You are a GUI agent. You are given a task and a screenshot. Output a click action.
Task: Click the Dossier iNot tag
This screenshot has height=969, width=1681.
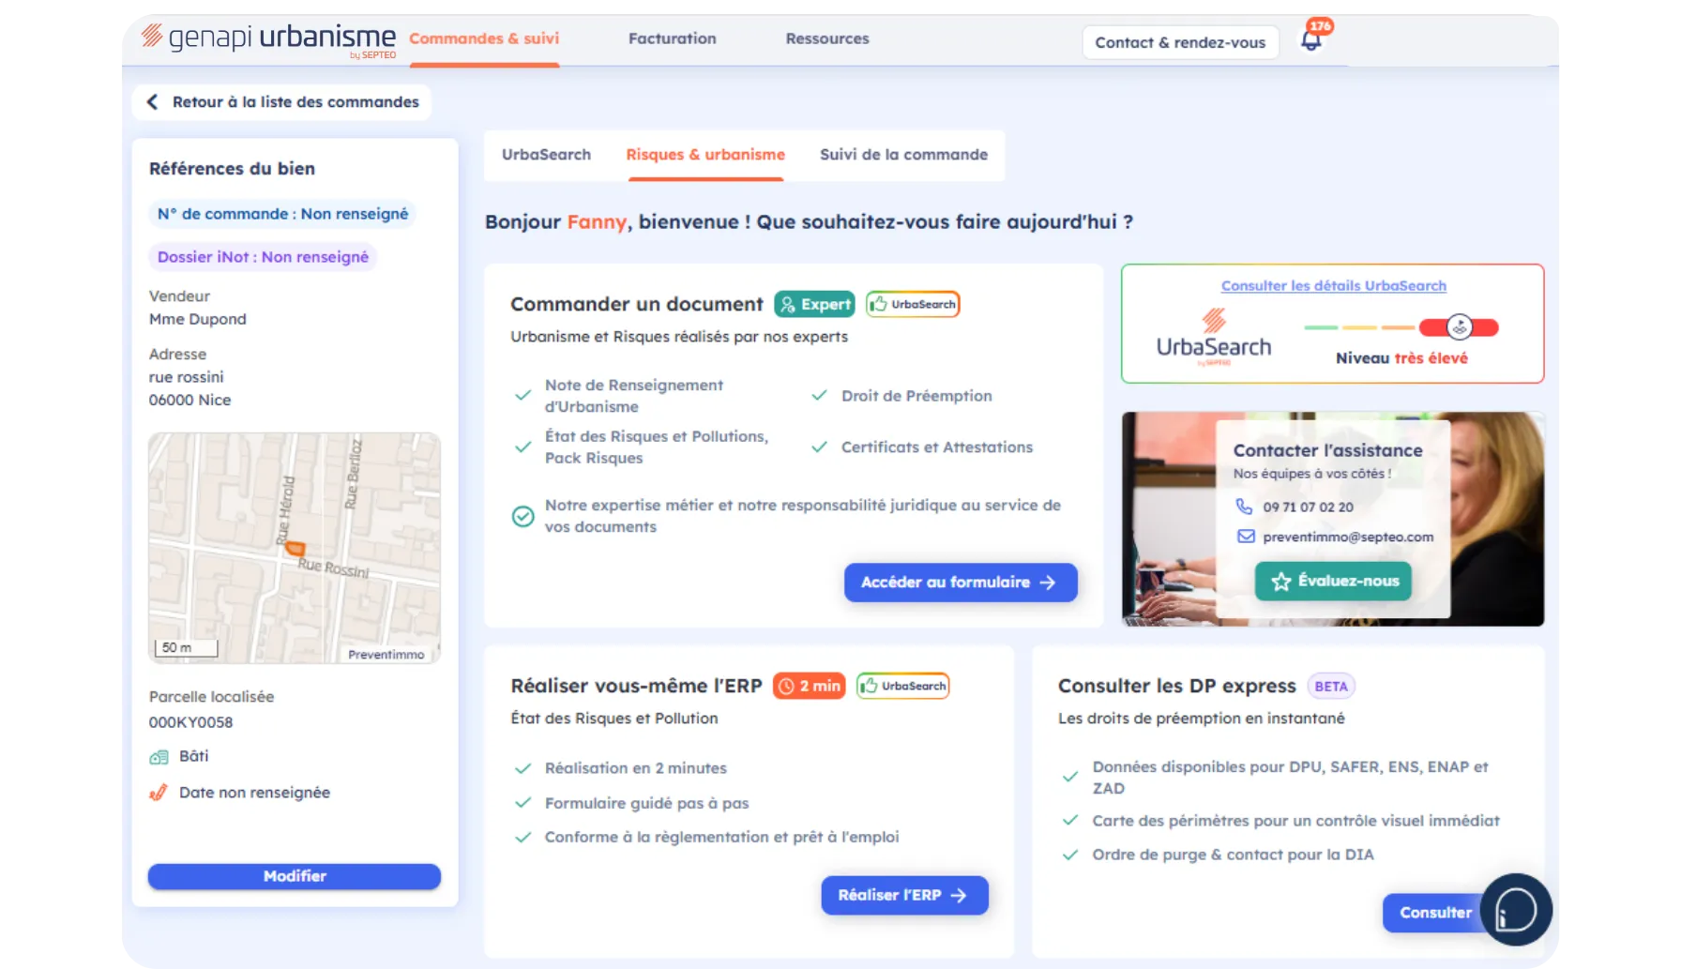click(x=263, y=257)
